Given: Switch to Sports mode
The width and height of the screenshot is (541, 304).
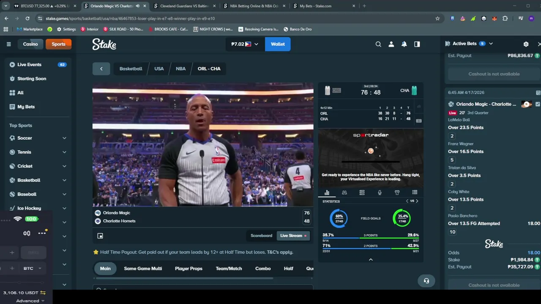Looking at the screenshot, I should (x=58, y=44).
